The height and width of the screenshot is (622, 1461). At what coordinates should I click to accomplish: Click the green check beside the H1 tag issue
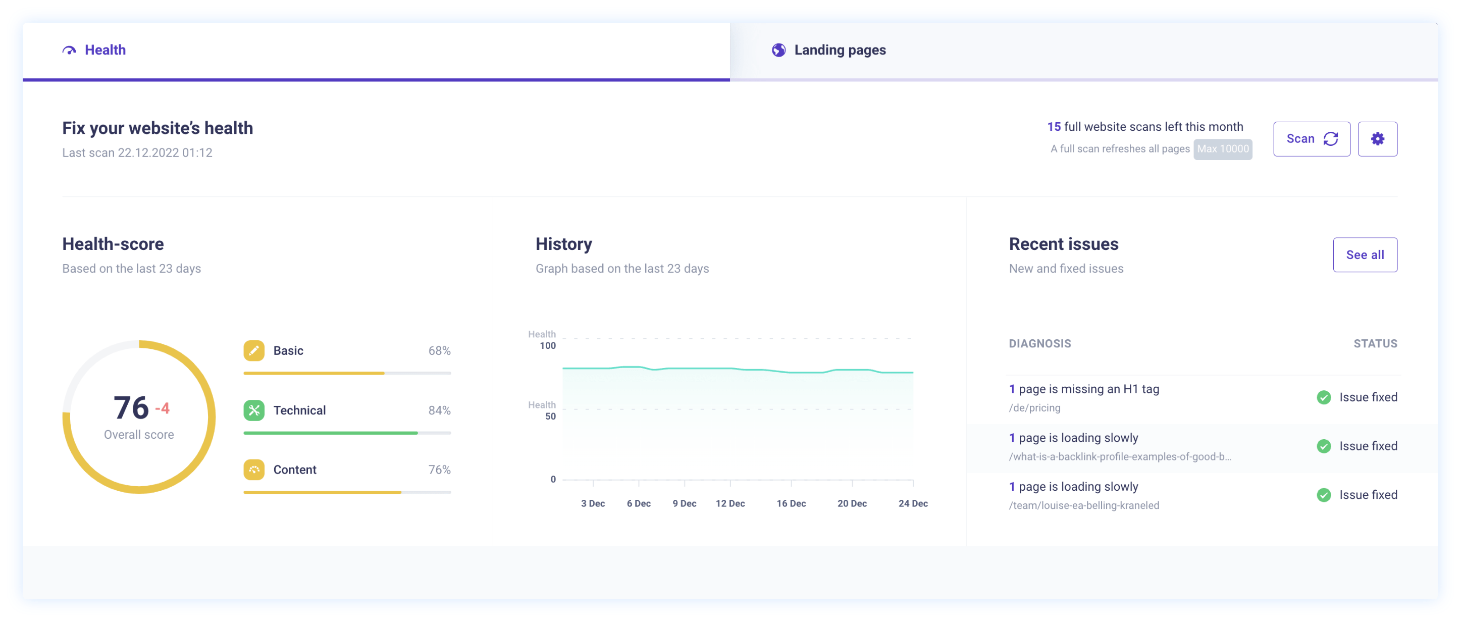click(1324, 397)
